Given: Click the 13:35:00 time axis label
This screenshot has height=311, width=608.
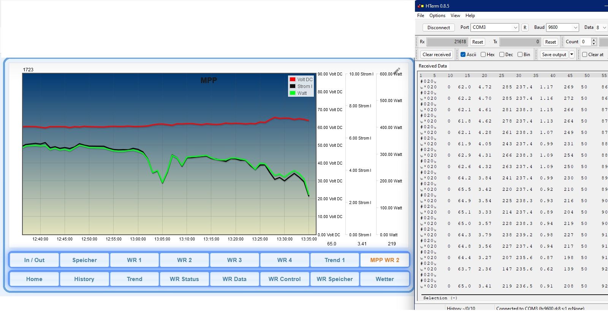Looking at the screenshot, I should [x=309, y=239].
